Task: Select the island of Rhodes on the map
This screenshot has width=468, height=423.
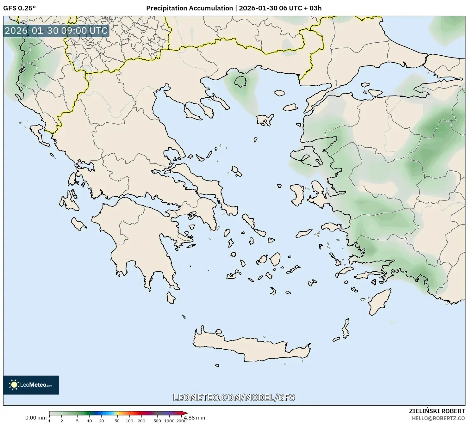Action: [380, 300]
